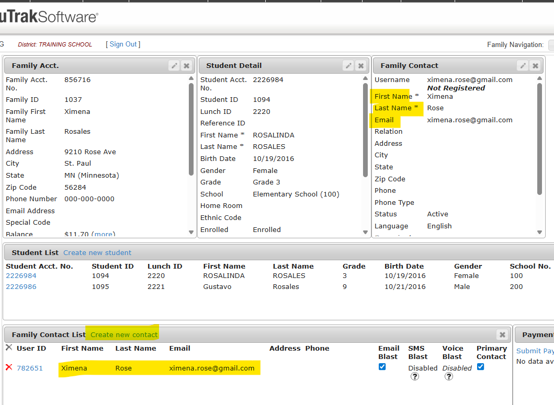Show more balance details via (more) link
This screenshot has width=554, height=405.
[x=104, y=234]
